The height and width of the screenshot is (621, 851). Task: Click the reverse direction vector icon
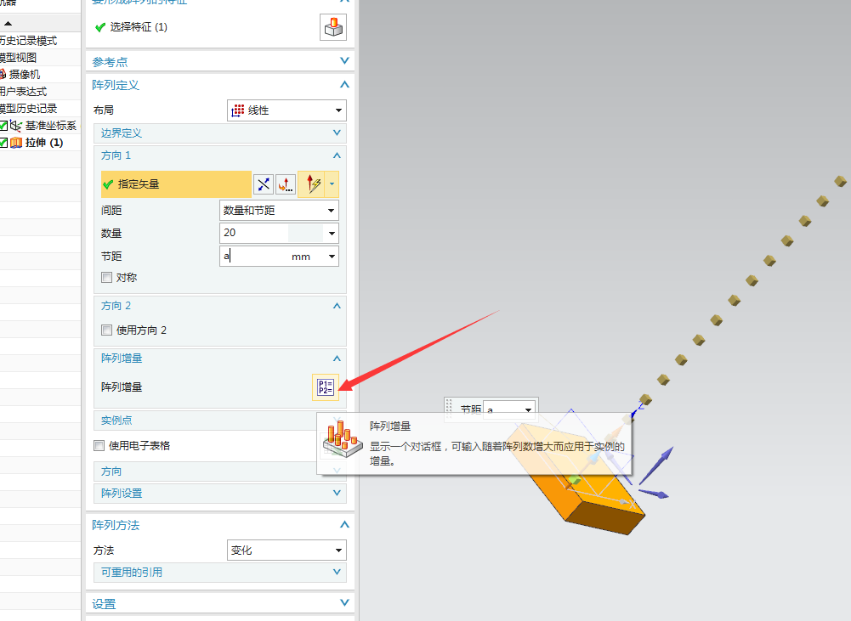pyautogui.click(x=263, y=184)
